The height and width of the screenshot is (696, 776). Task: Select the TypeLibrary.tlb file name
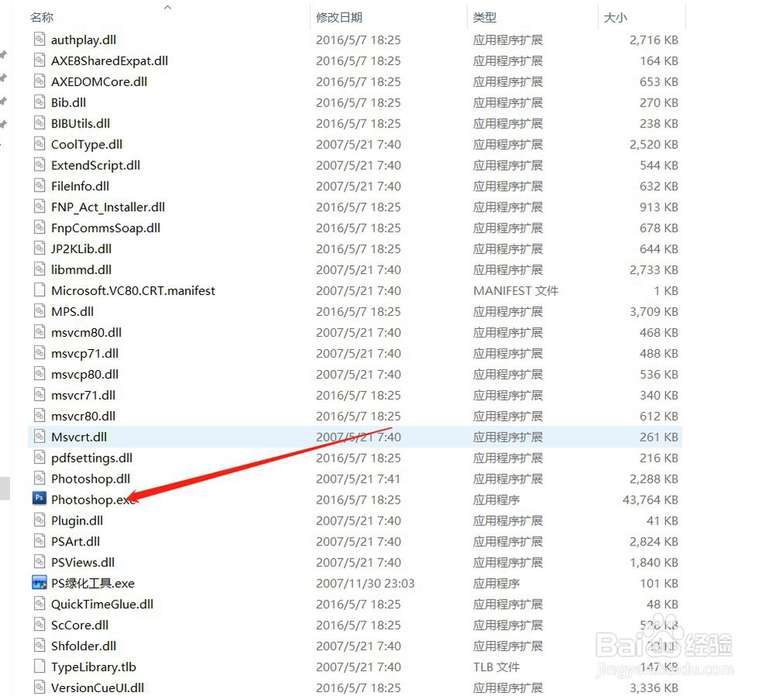94,667
